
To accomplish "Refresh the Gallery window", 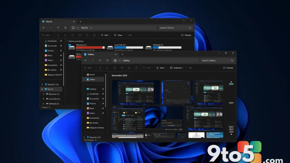I will 107,60.
